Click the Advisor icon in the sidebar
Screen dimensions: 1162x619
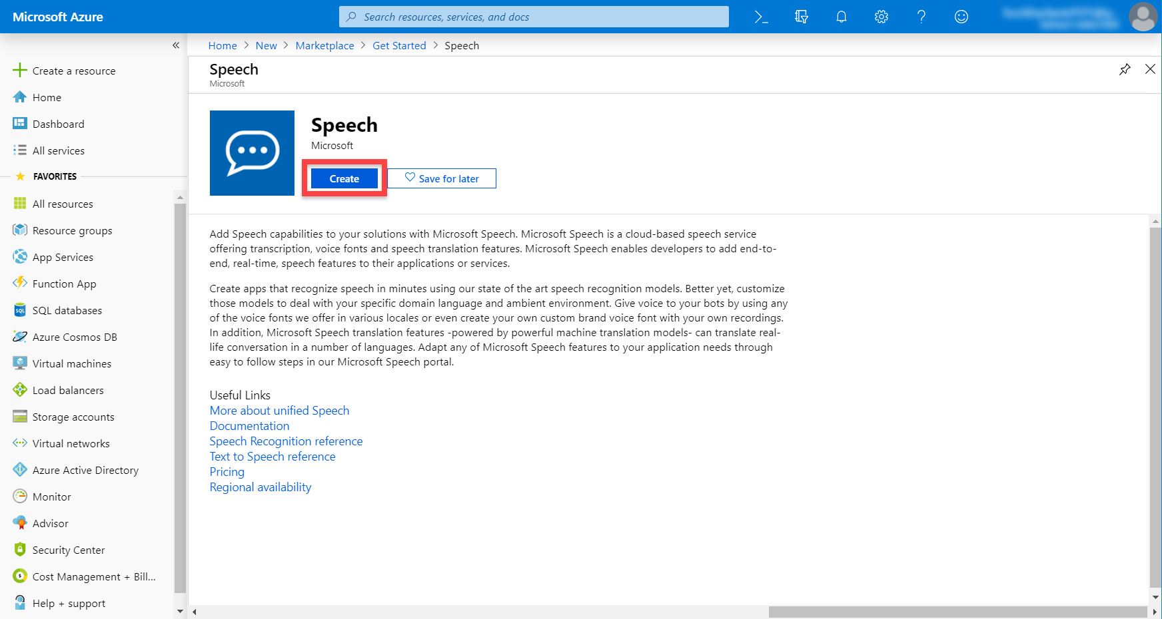[x=20, y=522]
